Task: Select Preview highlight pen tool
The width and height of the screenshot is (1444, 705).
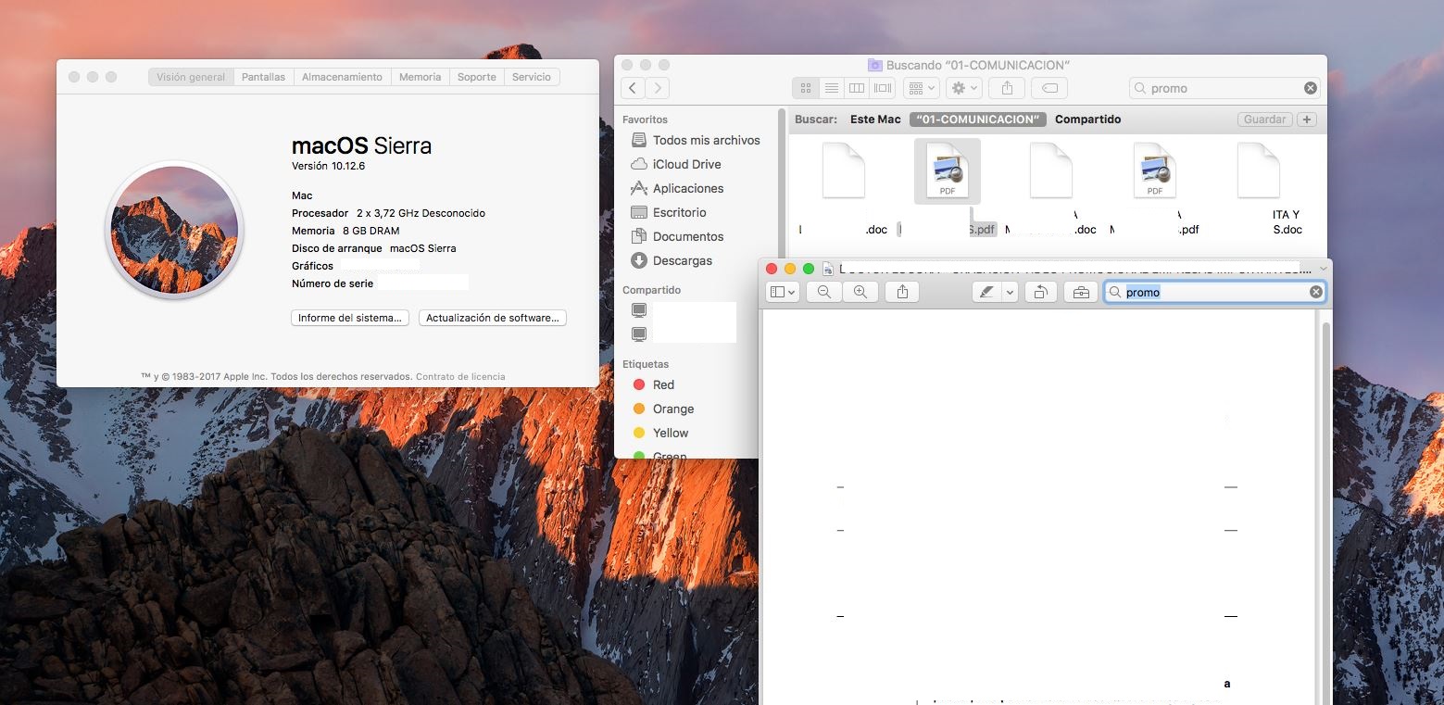Action: pos(986,292)
